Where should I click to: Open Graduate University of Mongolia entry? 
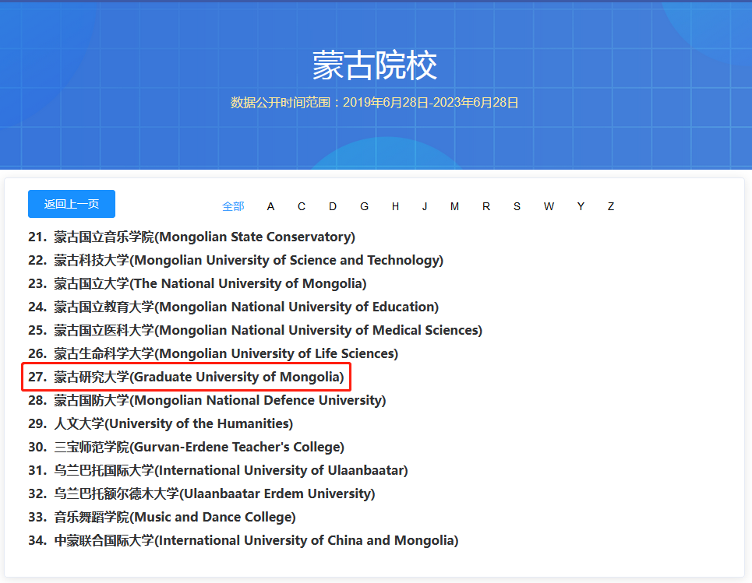click(186, 377)
